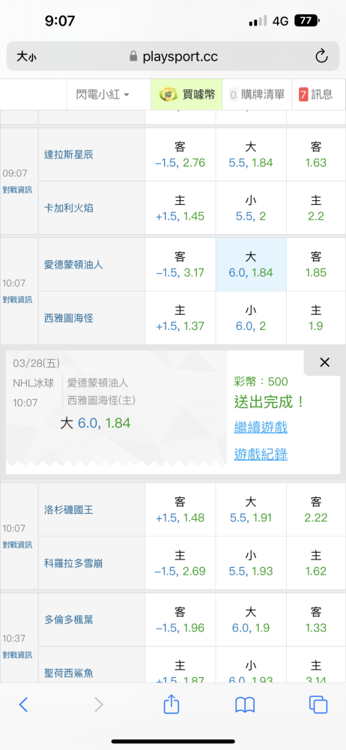Select 客 -1.5, 2.76 for 達拉斯星辰
The width and height of the screenshot is (346, 750).
(x=180, y=154)
